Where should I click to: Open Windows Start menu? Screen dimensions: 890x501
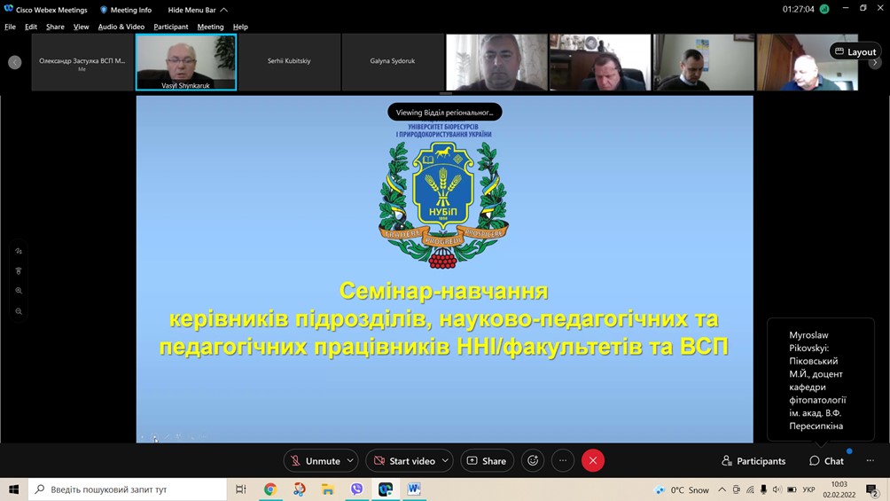(x=13, y=489)
